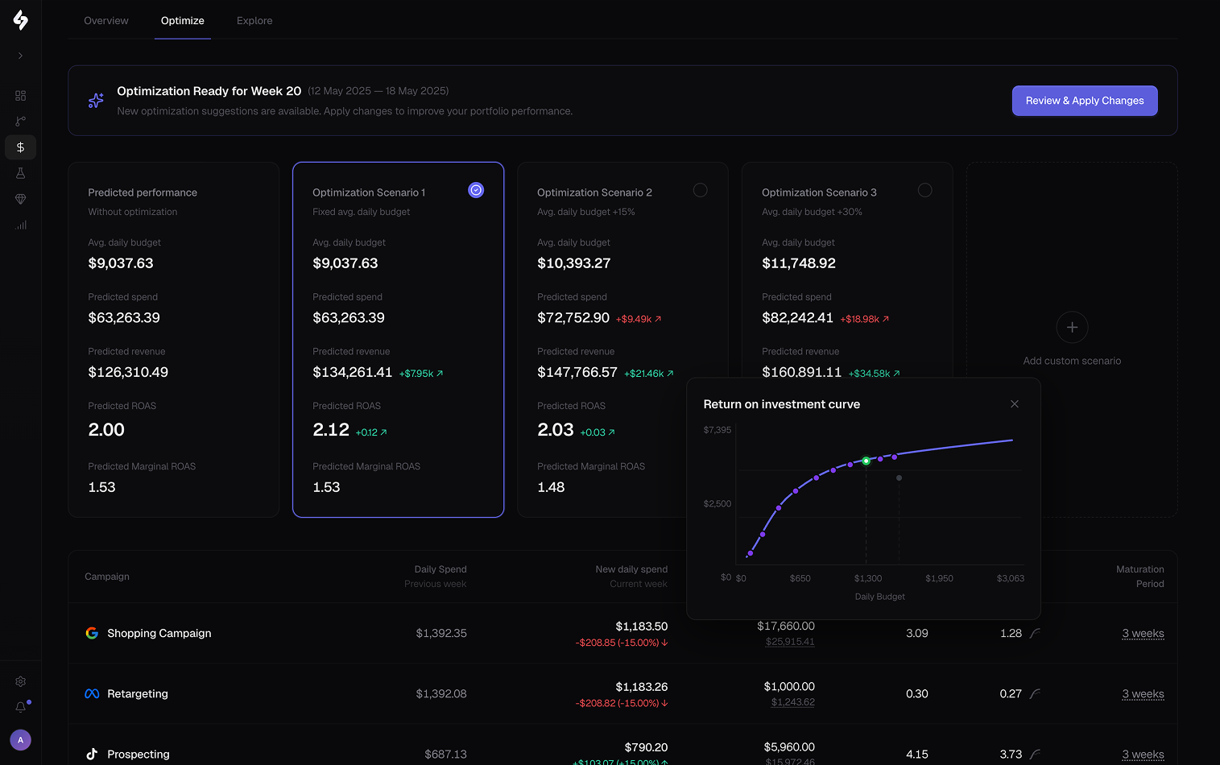This screenshot has height=765, width=1220.
Task: Open the diamond icon in sidebar
Action: pyautogui.click(x=21, y=199)
